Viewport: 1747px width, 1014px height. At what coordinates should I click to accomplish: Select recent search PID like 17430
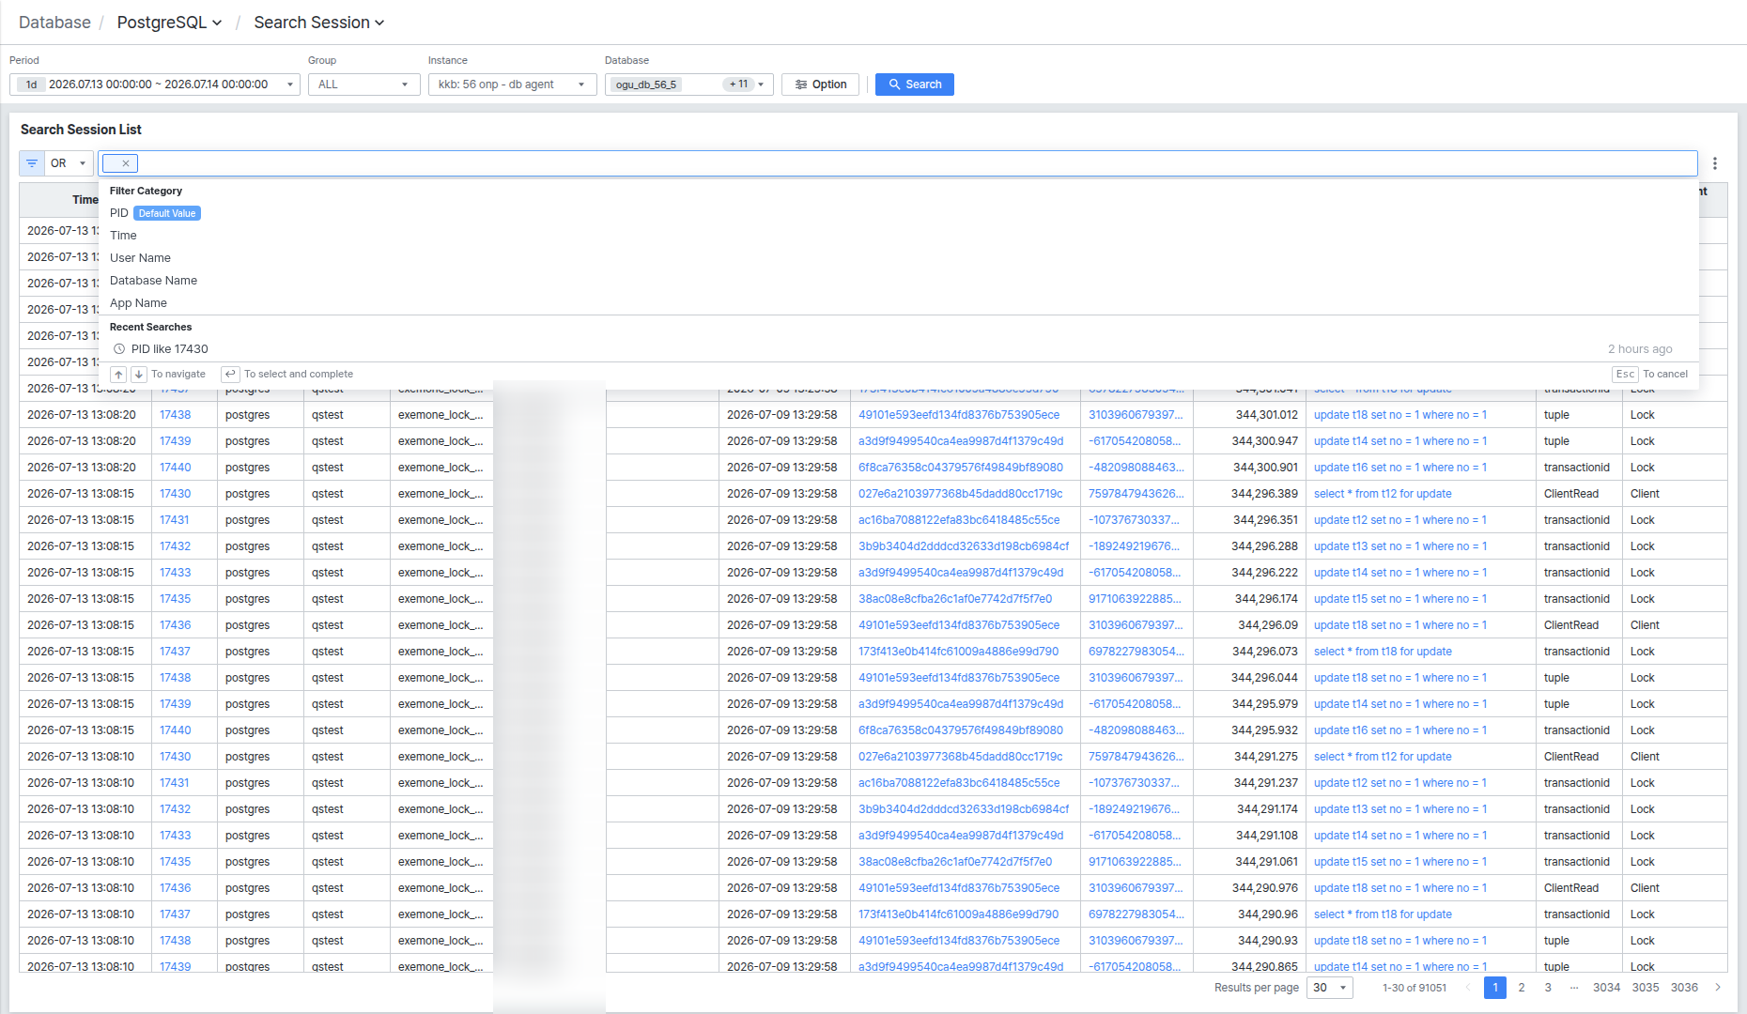[x=170, y=349]
